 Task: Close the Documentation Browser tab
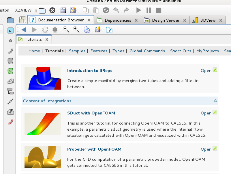pos(89,20)
